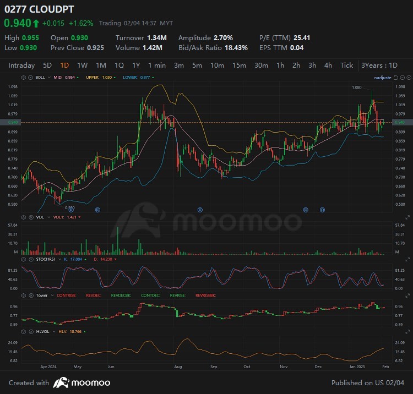The width and height of the screenshot is (413, 394).
Task: Click the 1.080 high price marker
Action: 357,87
